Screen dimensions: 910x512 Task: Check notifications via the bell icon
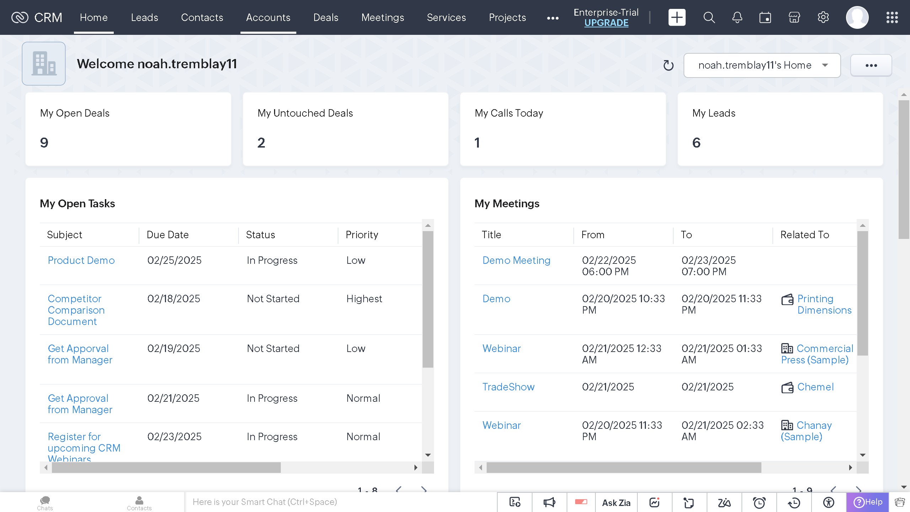(737, 17)
